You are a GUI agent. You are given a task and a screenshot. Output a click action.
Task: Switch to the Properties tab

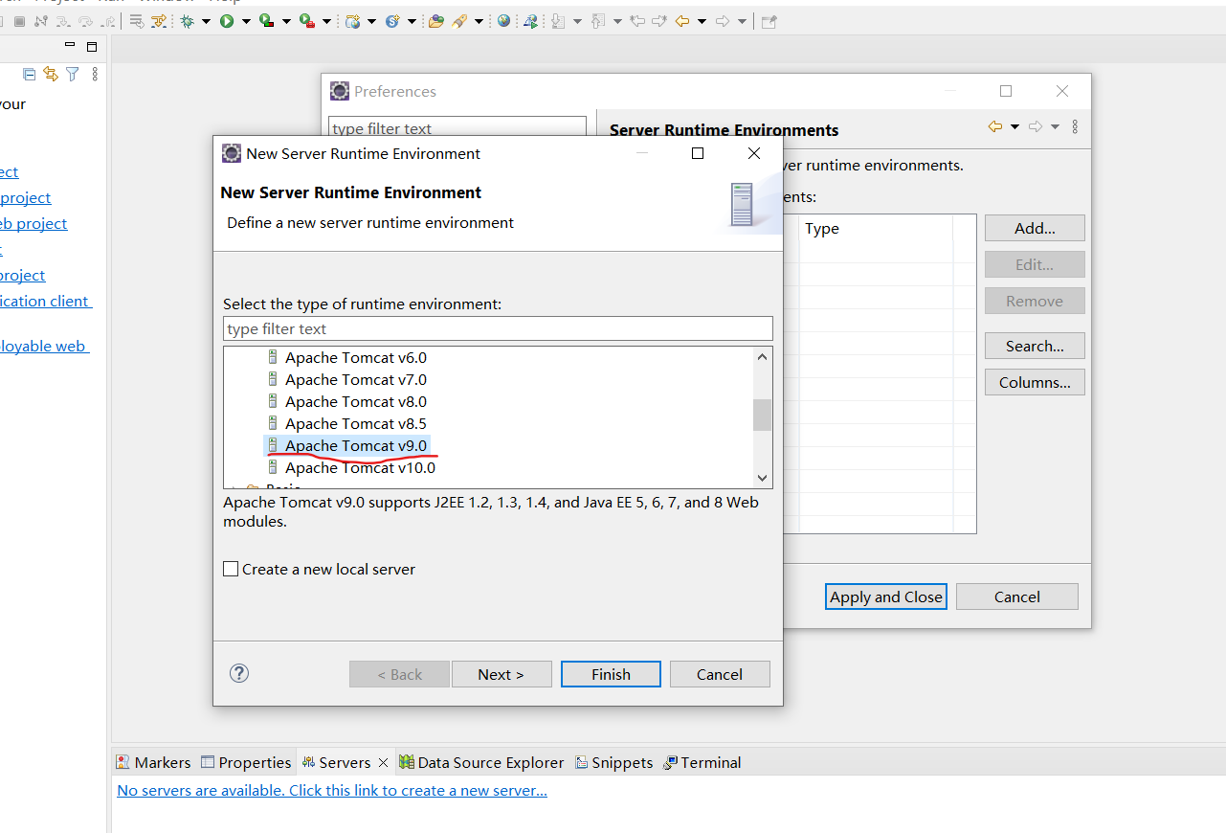246,762
